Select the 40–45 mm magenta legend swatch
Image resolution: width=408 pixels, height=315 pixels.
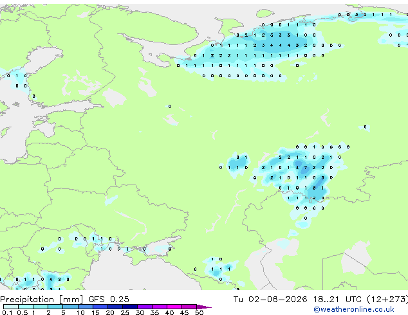[x=174, y=307]
